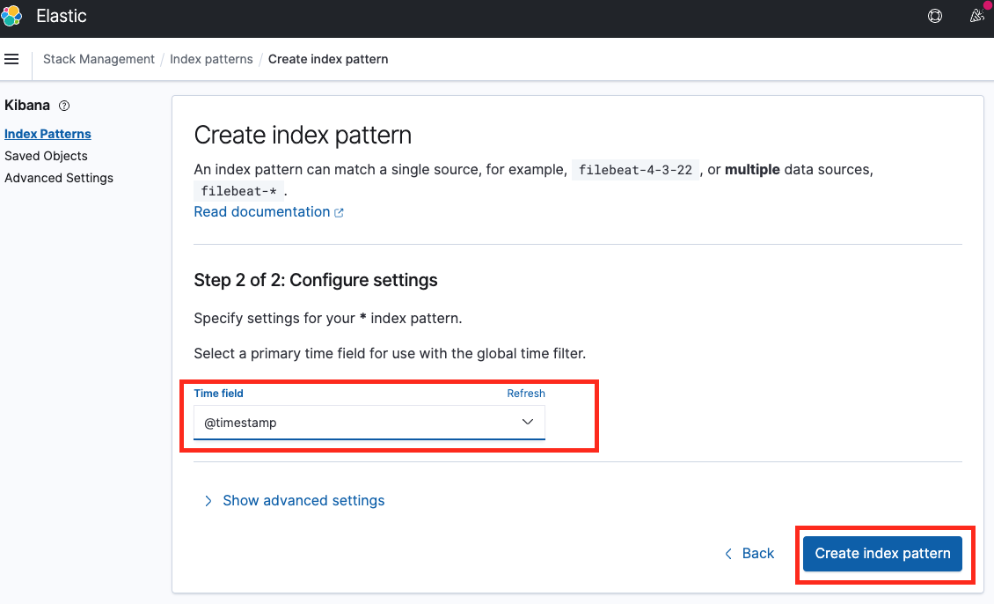Open the help menu lifebuoy icon
This screenshot has width=994, height=604.
[x=934, y=16]
